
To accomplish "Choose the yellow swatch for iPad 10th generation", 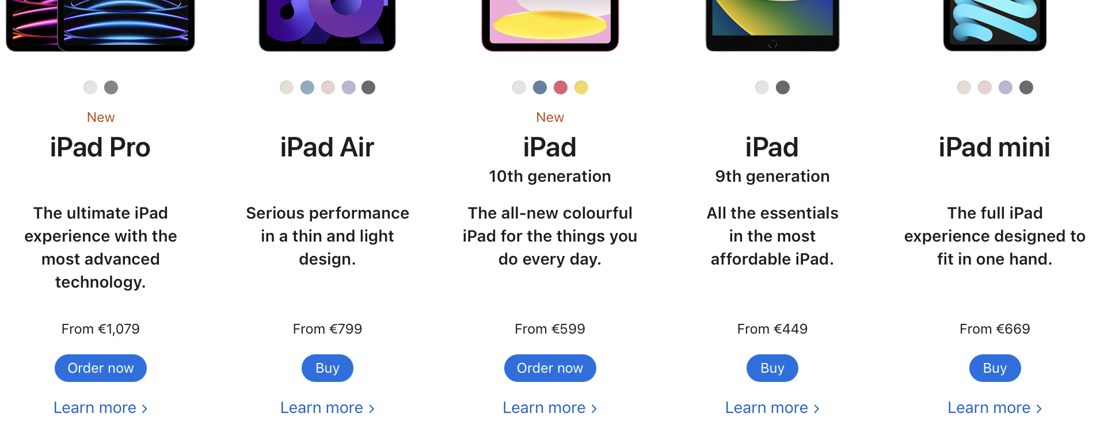I will pyautogui.click(x=581, y=87).
